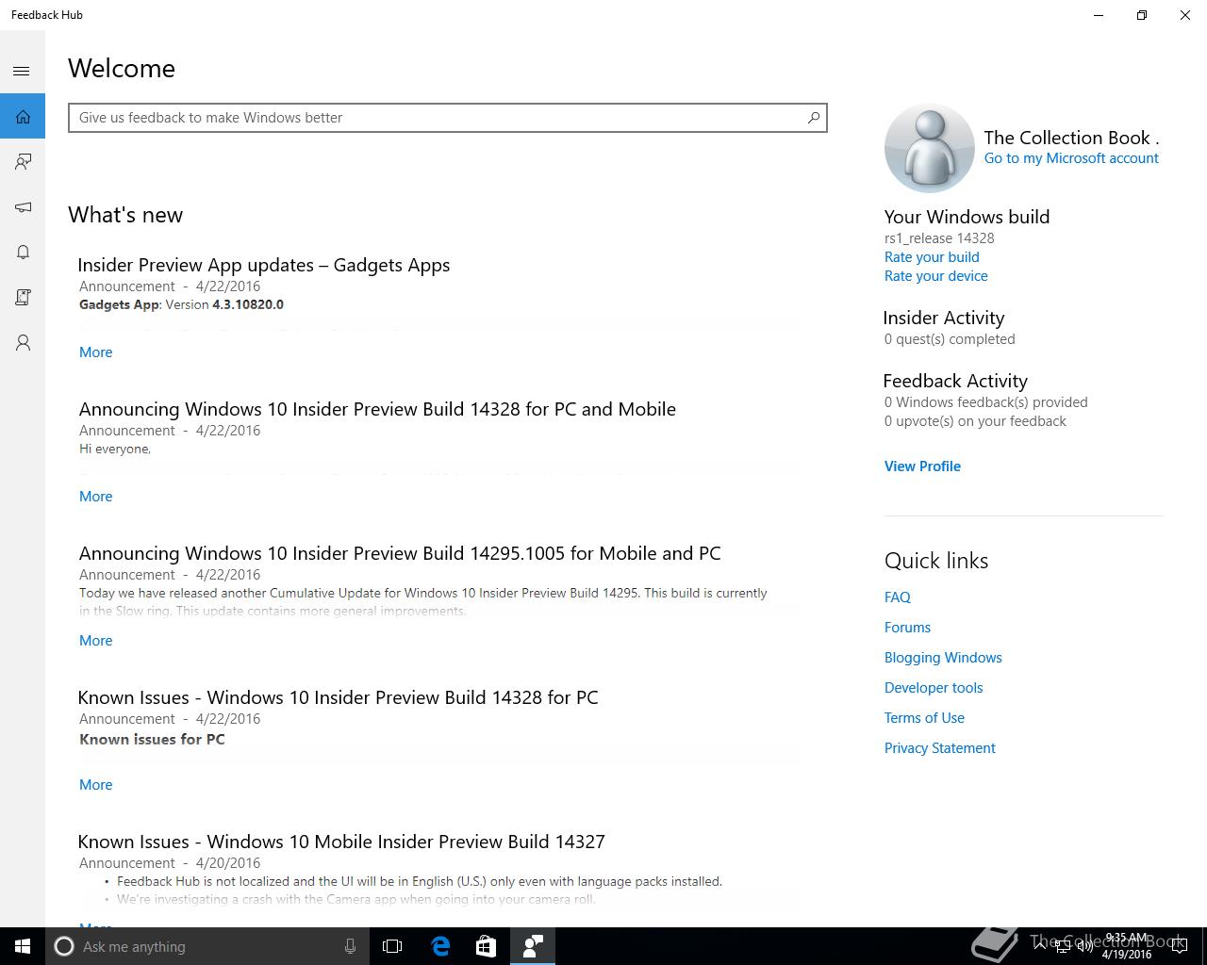Open the Profile person icon in sidebar
Image resolution: width=1207 pixels, height=965 pixels.
[x=23, y=343]
